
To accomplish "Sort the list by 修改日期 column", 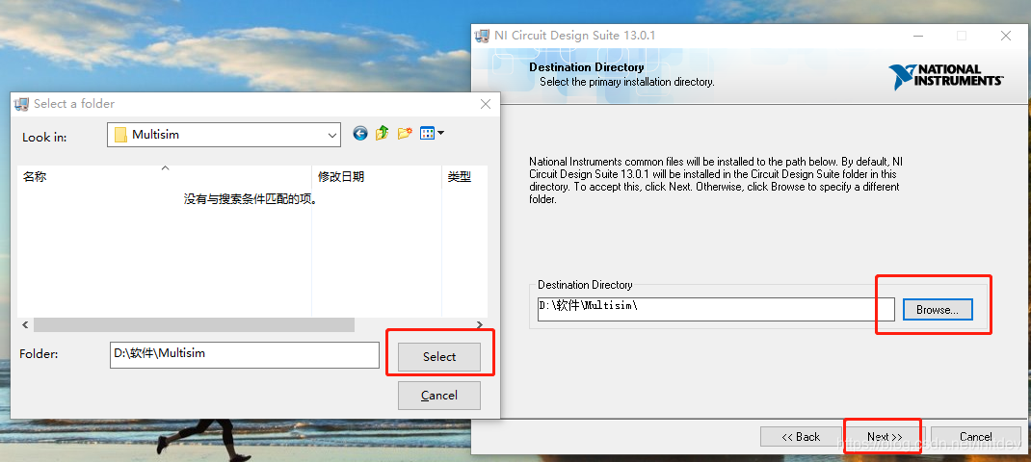I will (377, 177).
